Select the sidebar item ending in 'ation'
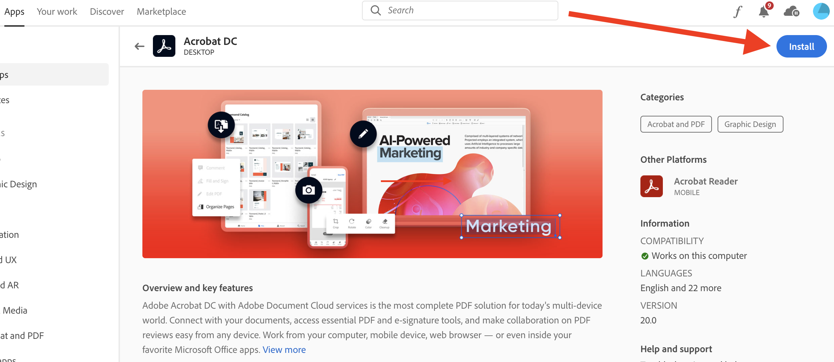 (9, 235)
